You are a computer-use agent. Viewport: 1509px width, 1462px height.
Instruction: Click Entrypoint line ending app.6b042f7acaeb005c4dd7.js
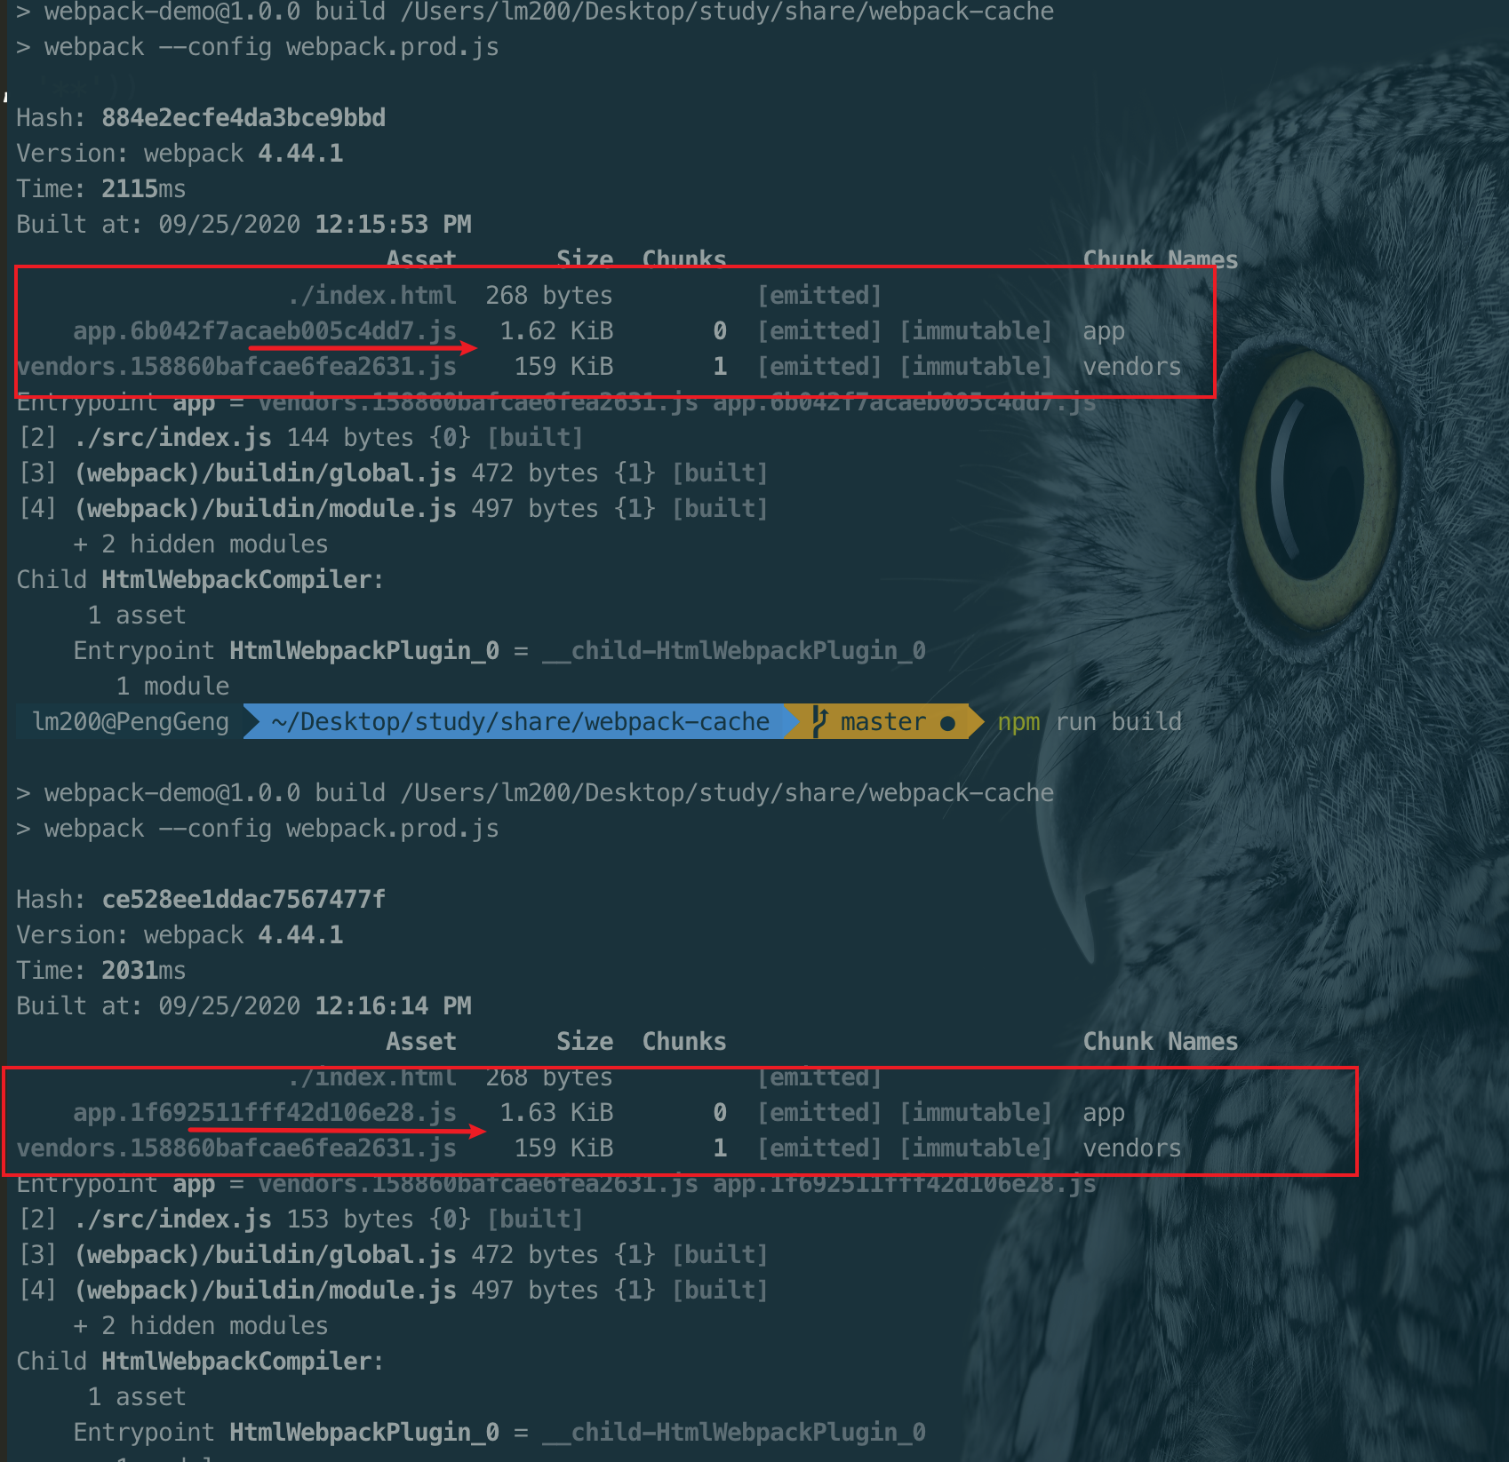pos(556,402)
